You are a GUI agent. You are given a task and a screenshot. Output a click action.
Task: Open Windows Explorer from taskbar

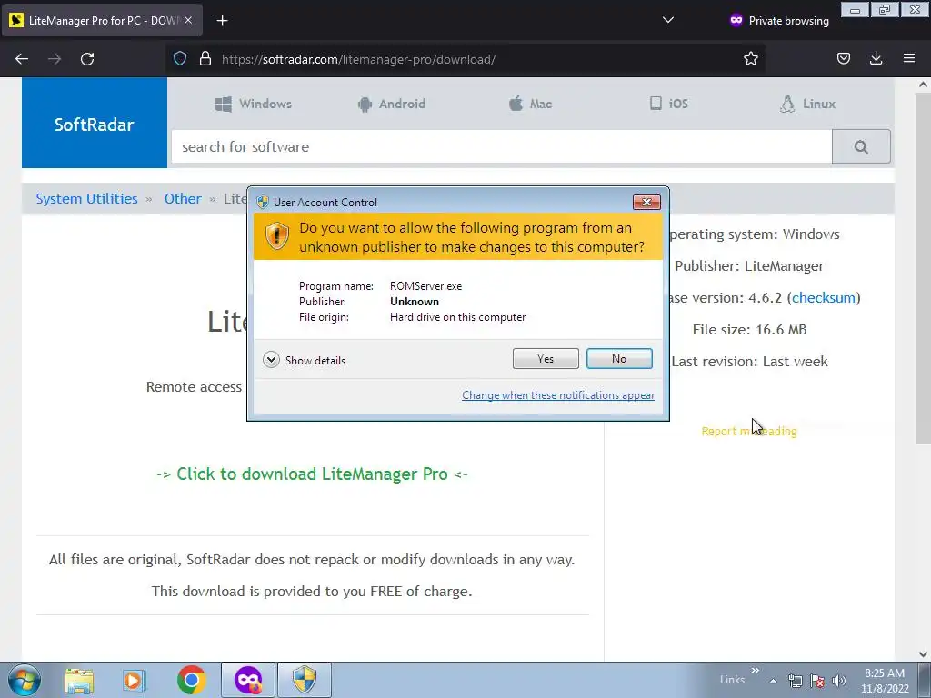coord(80,680)
